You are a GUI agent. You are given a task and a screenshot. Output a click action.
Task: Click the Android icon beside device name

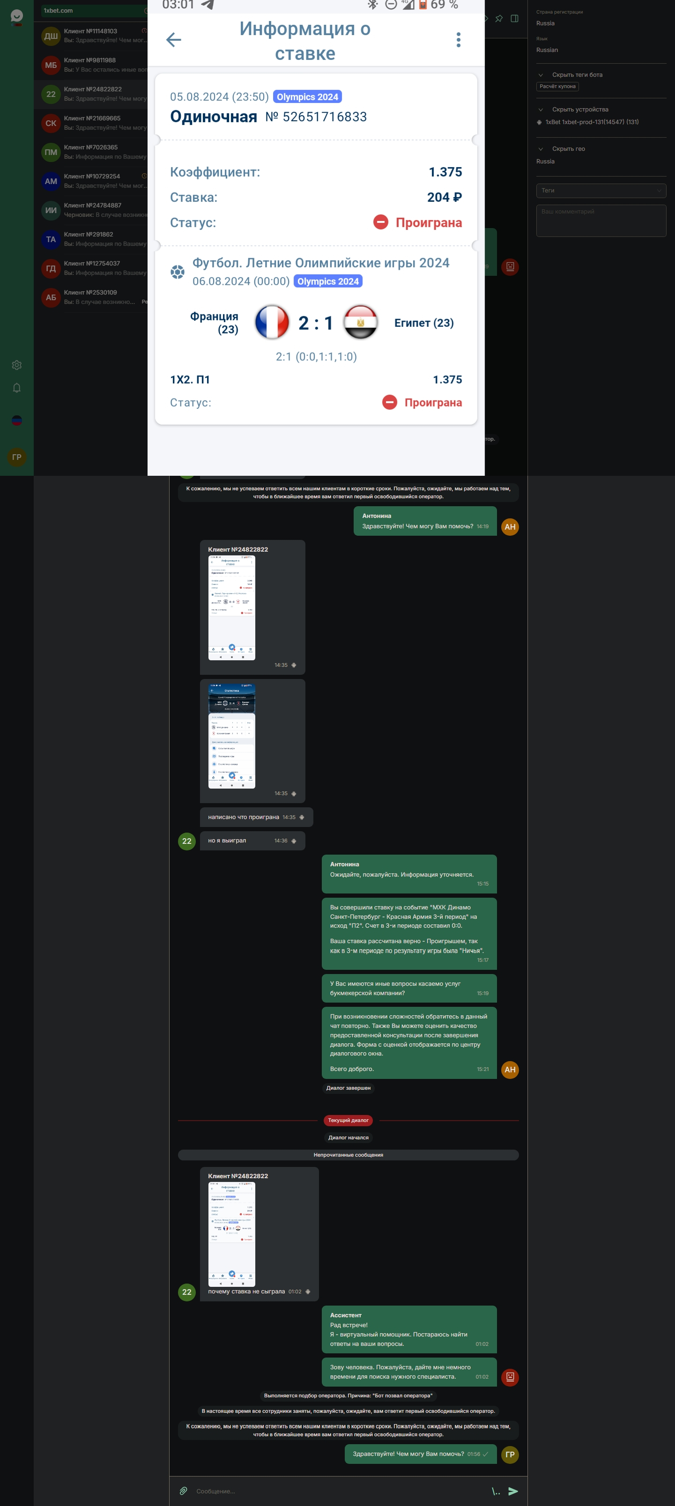(539, 122)
